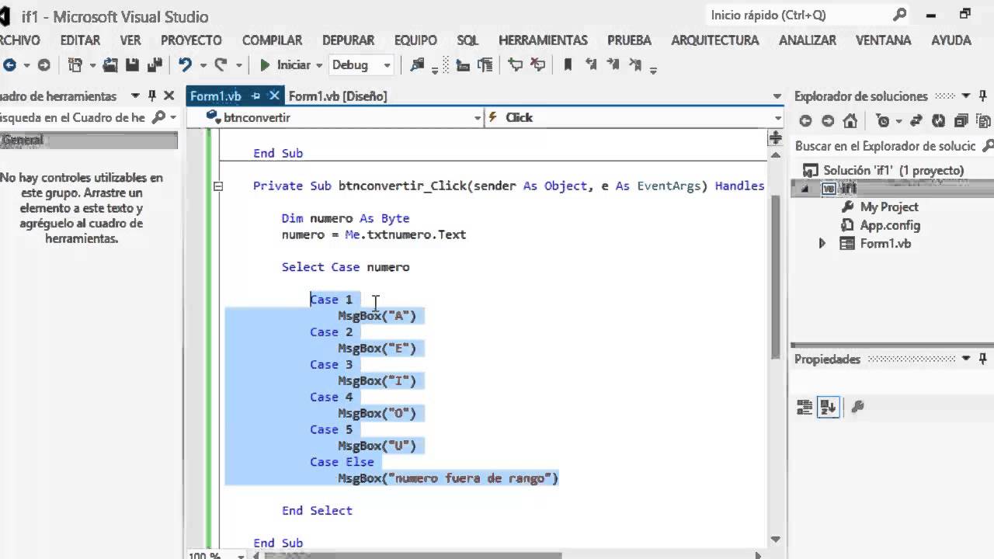Go to the next bookmark
The width and height of the screenshot is (994, 559).
[x=613, y=65]
